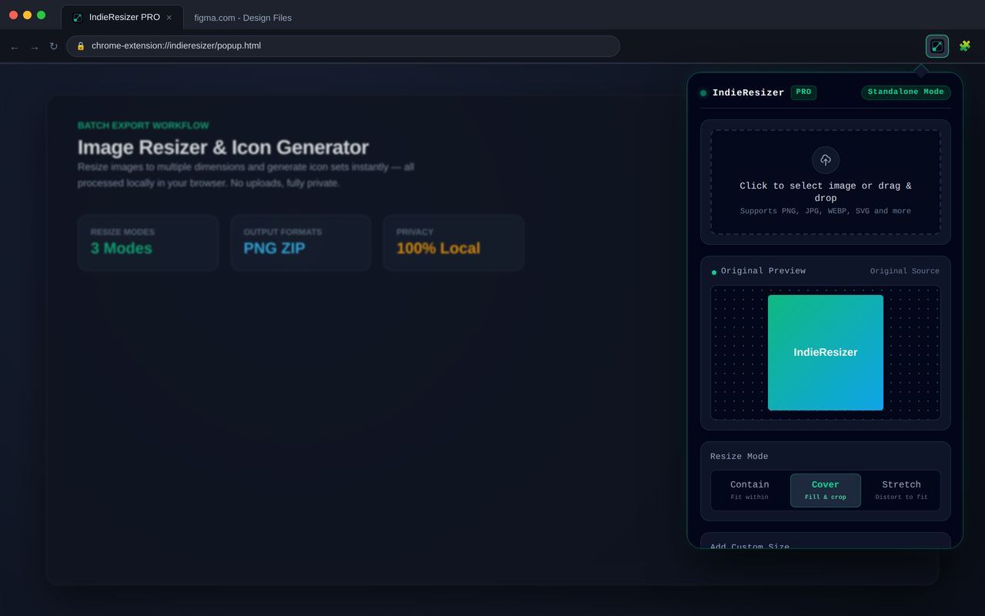Select the Contain resize mode
Image resolution: width=985 pixels, height=616 pixels.
point(750,490)
